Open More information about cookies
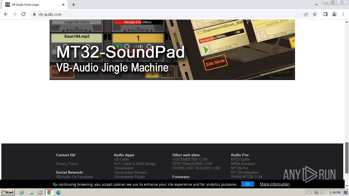349x196 pixels. tap(275, 184)
